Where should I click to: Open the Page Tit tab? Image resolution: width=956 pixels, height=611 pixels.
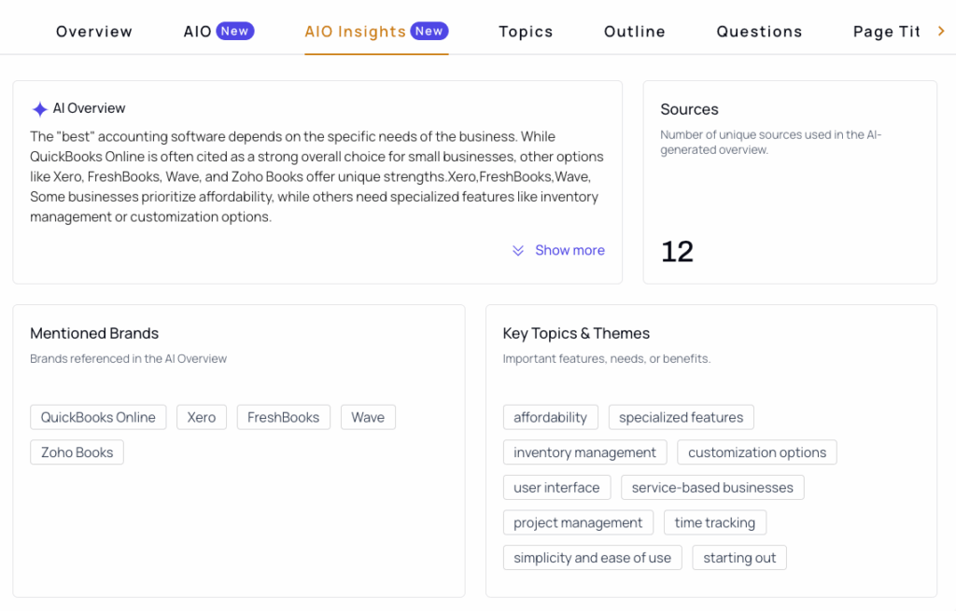tap(887, 32)
